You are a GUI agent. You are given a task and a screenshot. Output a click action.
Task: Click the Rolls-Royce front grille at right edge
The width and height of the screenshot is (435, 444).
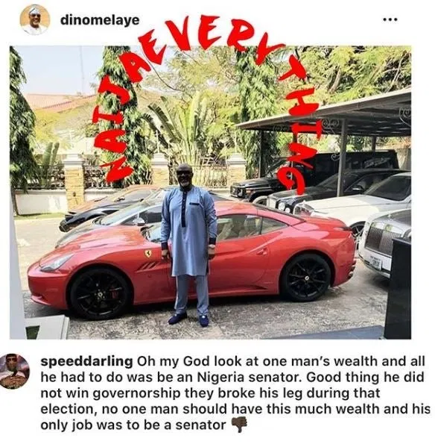point(380,240)
